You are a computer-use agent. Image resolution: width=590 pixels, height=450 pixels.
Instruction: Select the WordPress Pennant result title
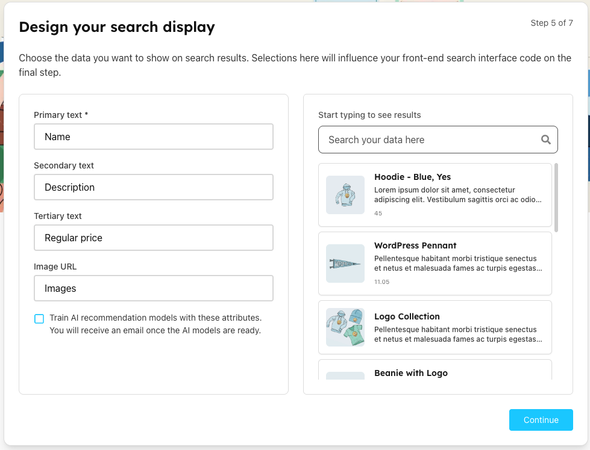pyautogui.click(x=415, y=245)
